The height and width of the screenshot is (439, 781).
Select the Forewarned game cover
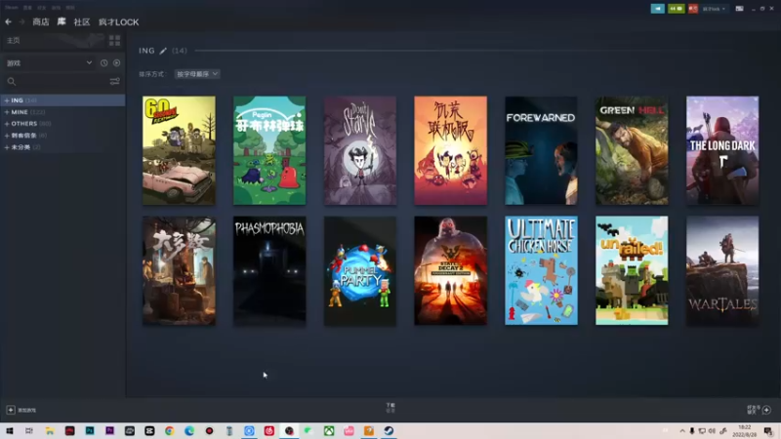[x=542, y=150]
